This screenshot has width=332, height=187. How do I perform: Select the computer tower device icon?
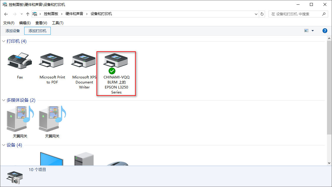(x=84, y=159)
